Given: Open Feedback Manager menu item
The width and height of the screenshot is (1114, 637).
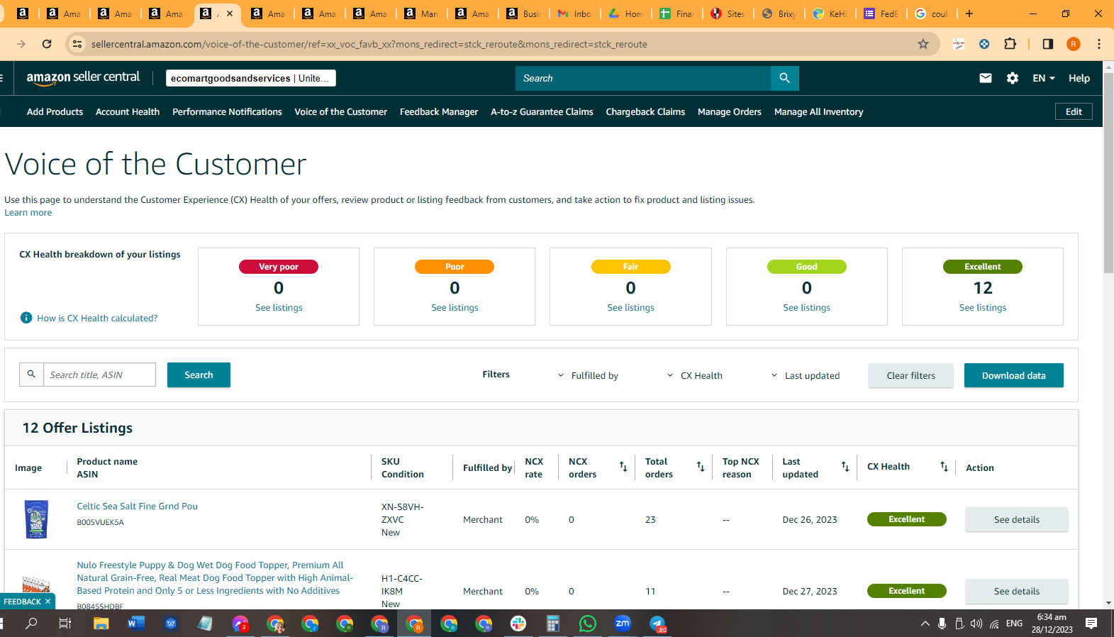Looking at the screenshot, I should (439, 111).
